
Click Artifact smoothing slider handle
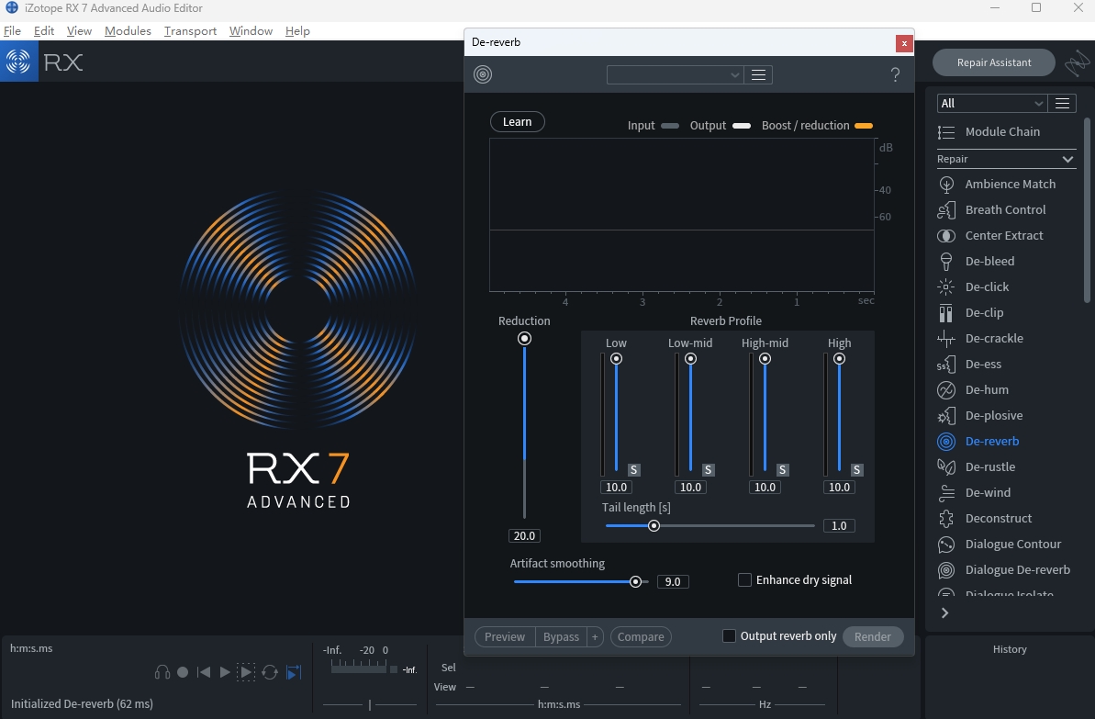(x=635, y=581)
